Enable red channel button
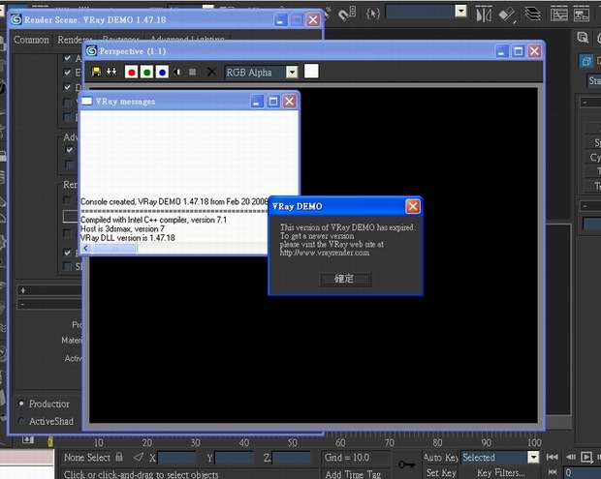This screenshot has height=479, width=601. click(x=132, y=72)
